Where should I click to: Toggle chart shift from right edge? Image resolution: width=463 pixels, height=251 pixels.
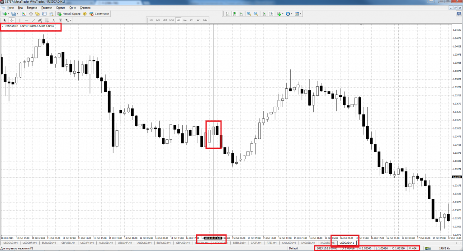click(x=271, y=14)
